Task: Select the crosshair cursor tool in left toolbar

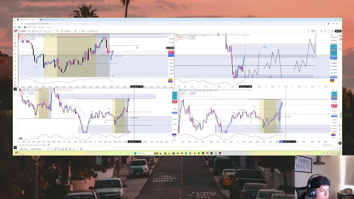Action: 15,36
